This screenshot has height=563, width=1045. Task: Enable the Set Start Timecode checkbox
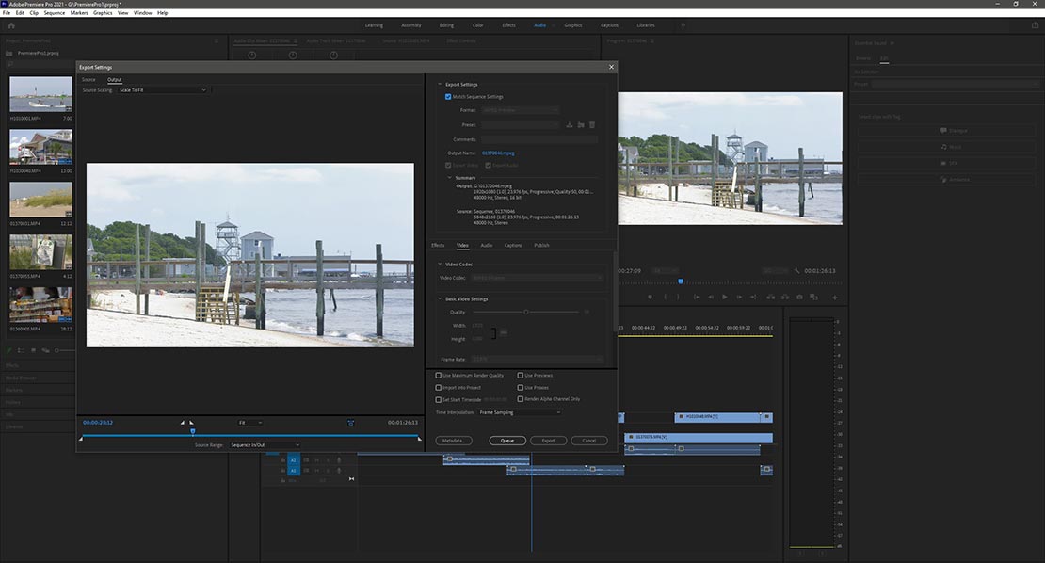(x=439, y=400)
